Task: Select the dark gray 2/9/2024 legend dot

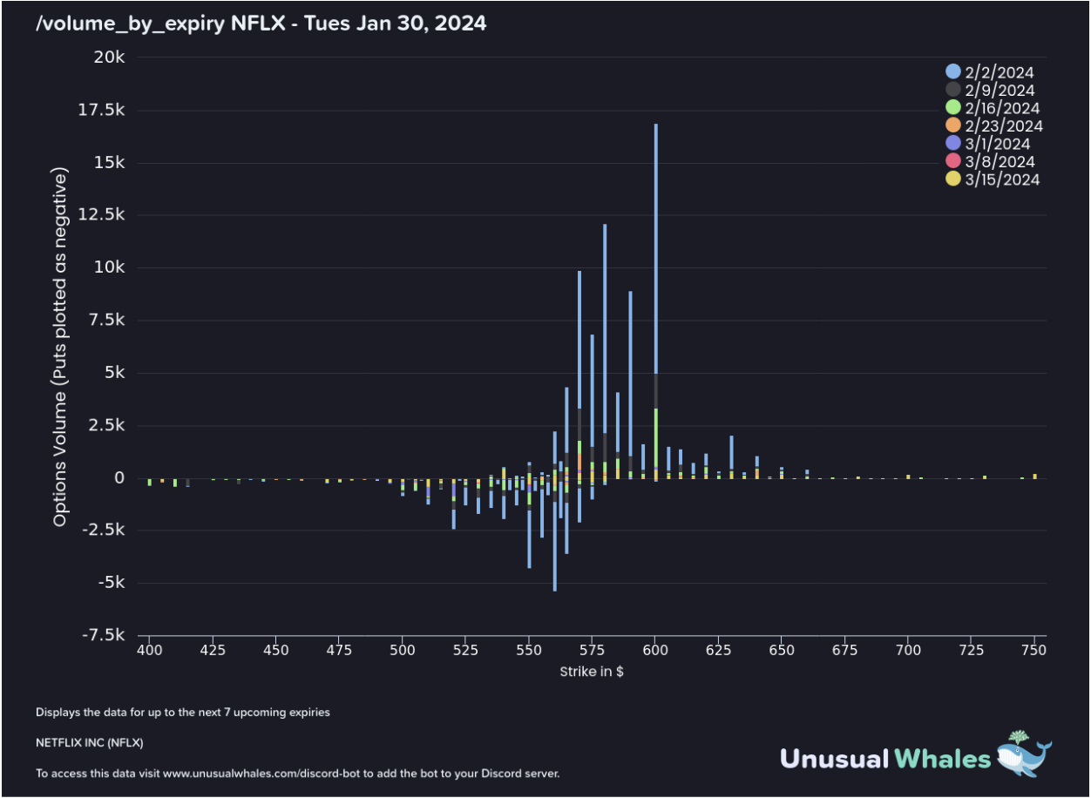Action: 954,91
